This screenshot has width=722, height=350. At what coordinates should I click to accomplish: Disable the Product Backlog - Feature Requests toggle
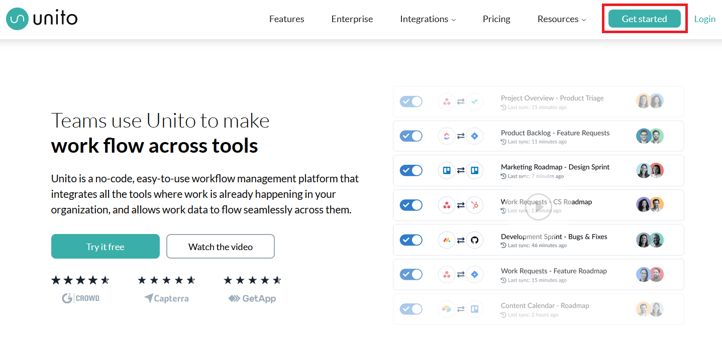point(411,136)
